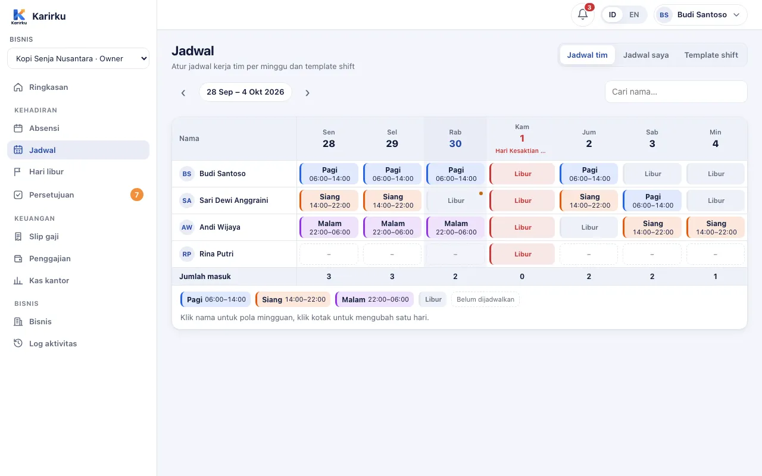Image resolution: width=762 pixels, height=476 pixels.
Task: Expand the Budi Santoso user menu
Action: pyautogui.click(x=701, y=15)
